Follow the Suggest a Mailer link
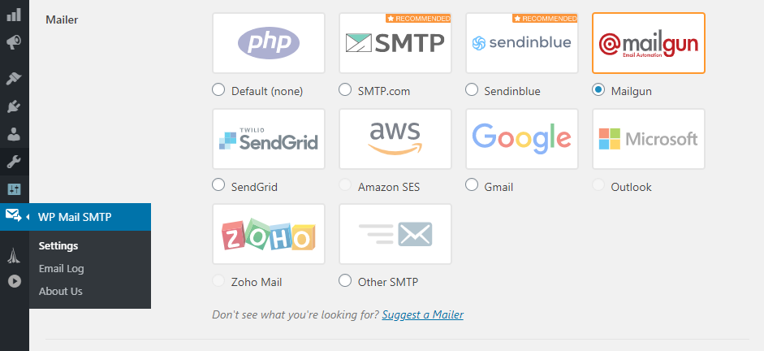764x351 pixels. [422, 314]
